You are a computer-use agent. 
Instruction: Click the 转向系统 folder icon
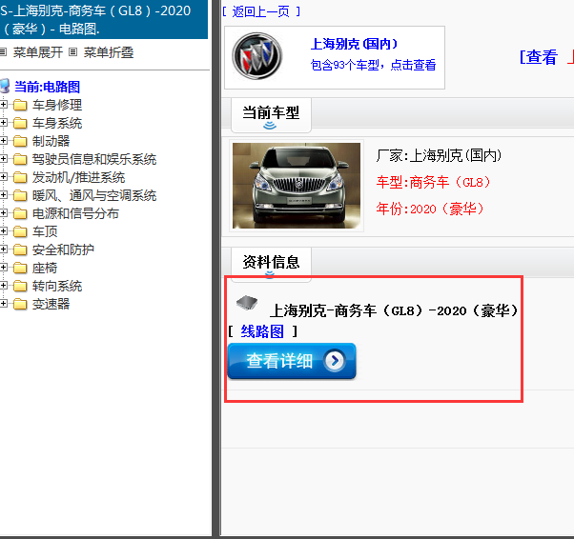(20, 286)
